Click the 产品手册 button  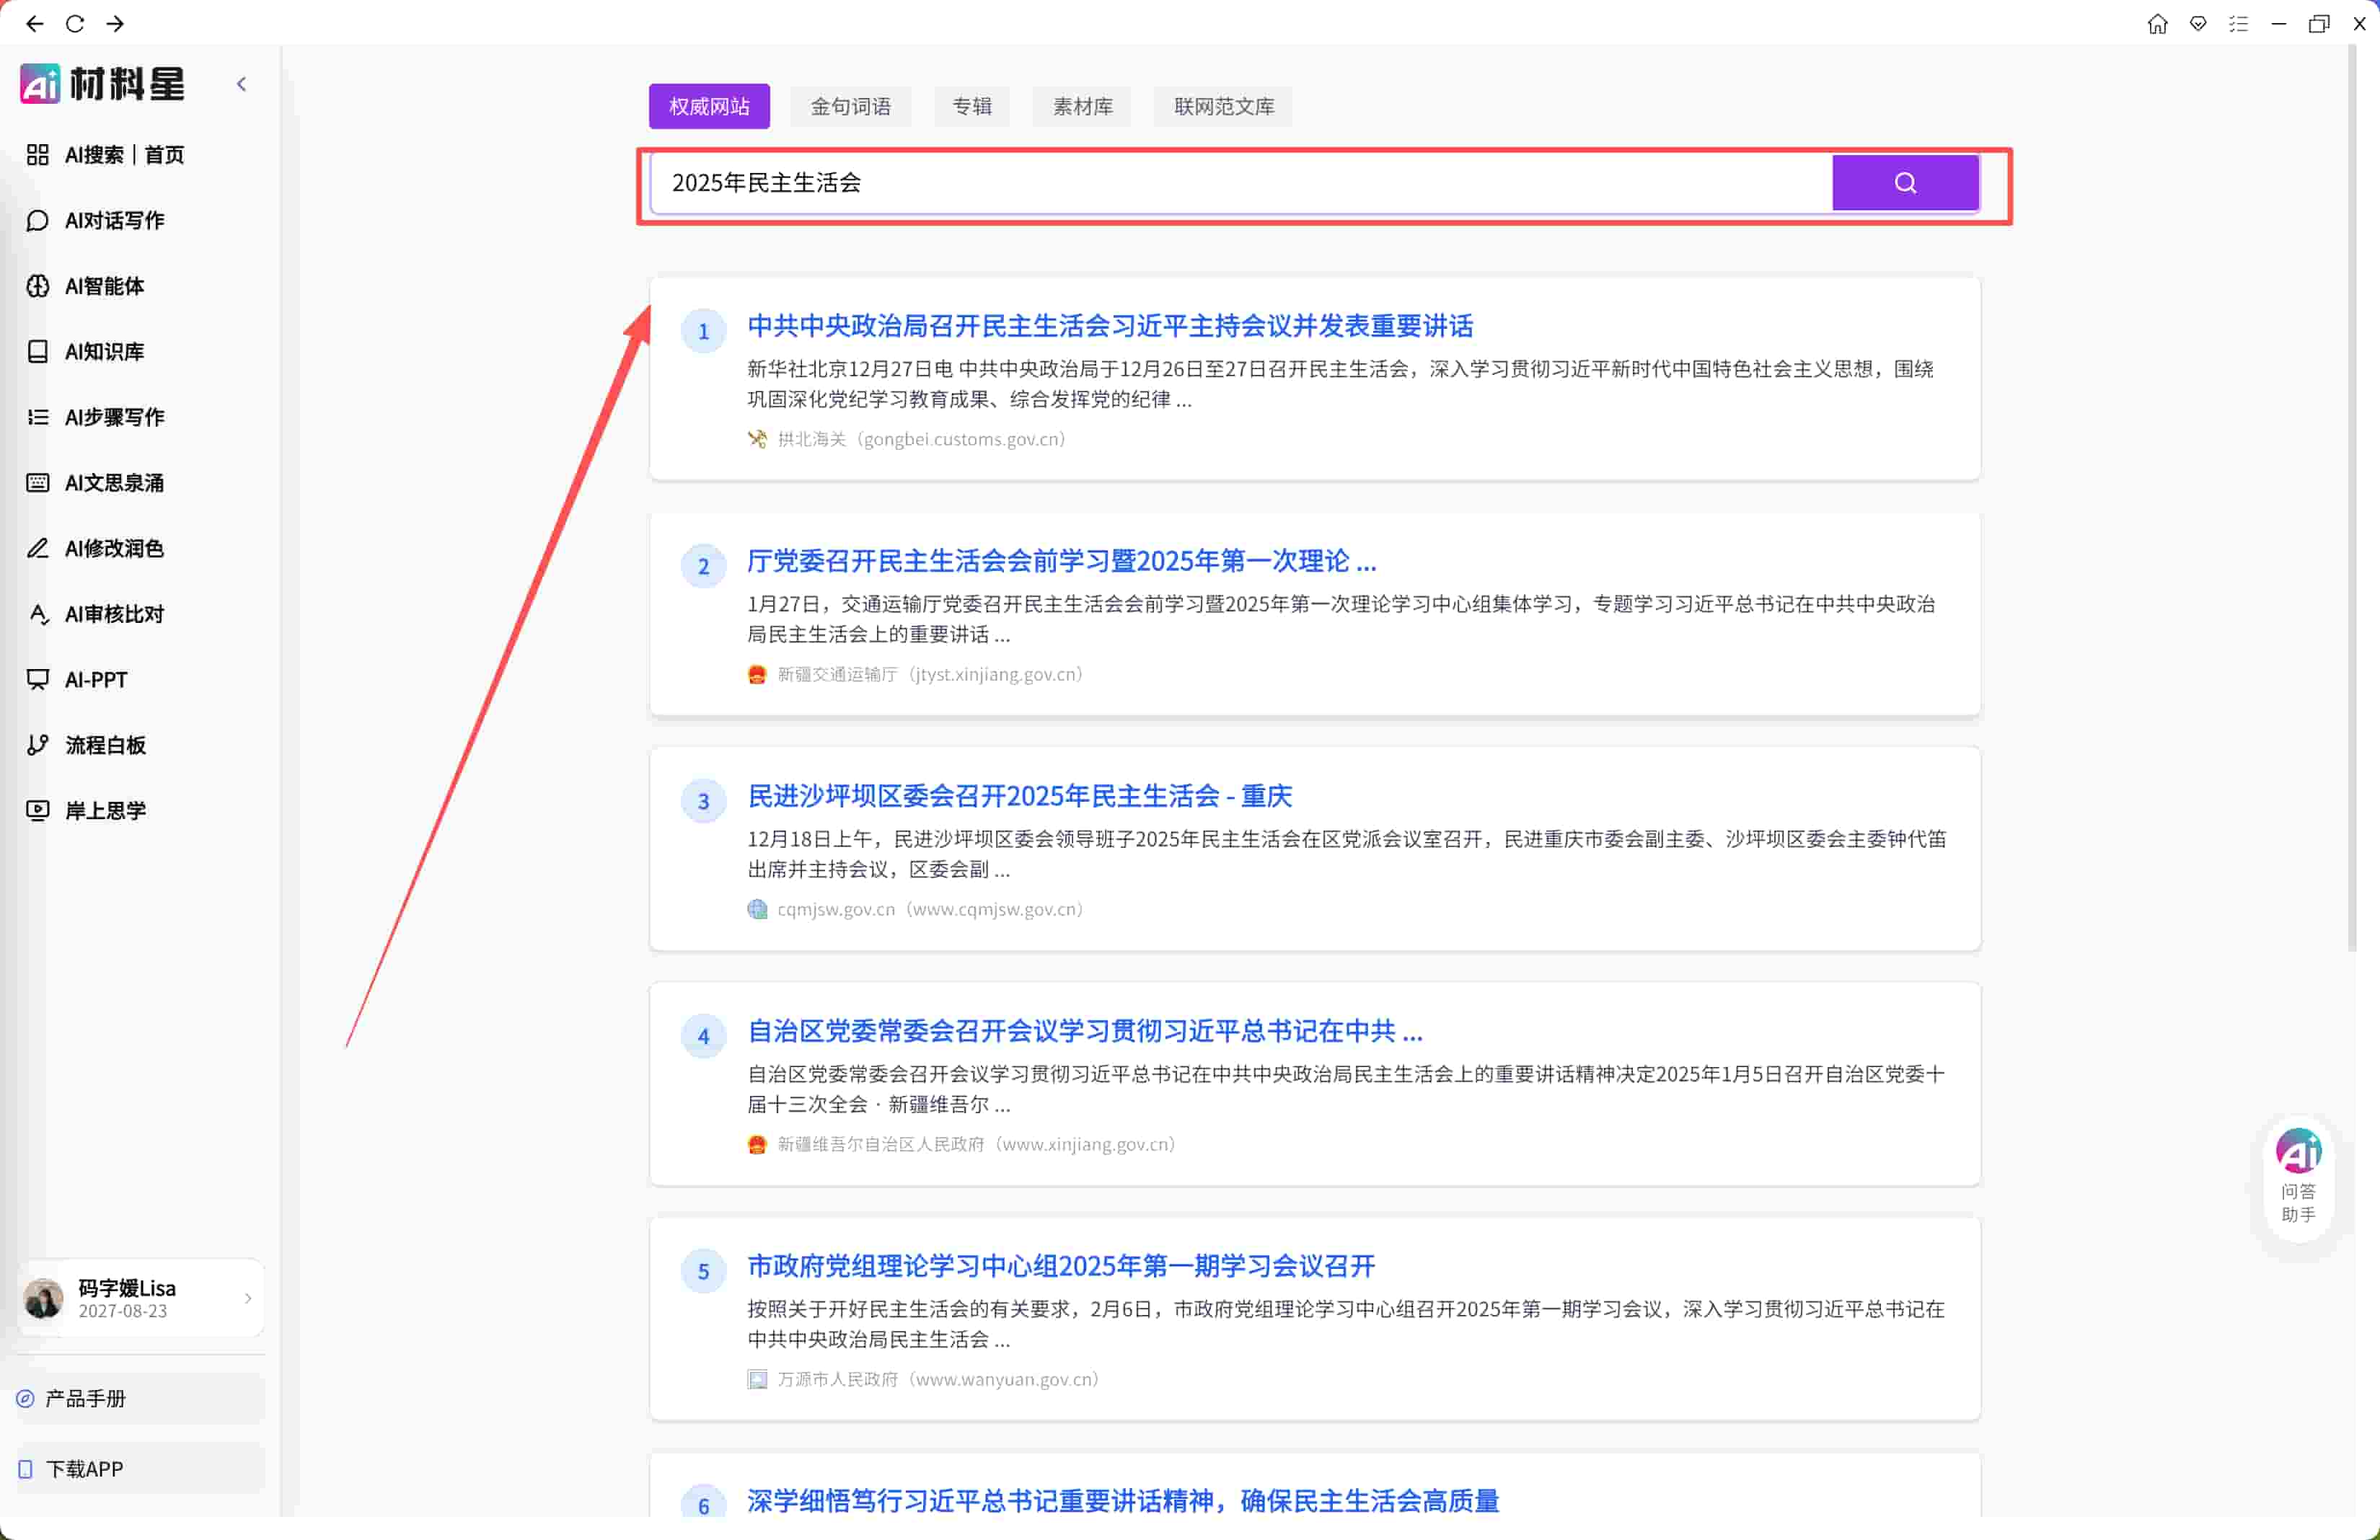(x=85, y=1398)
